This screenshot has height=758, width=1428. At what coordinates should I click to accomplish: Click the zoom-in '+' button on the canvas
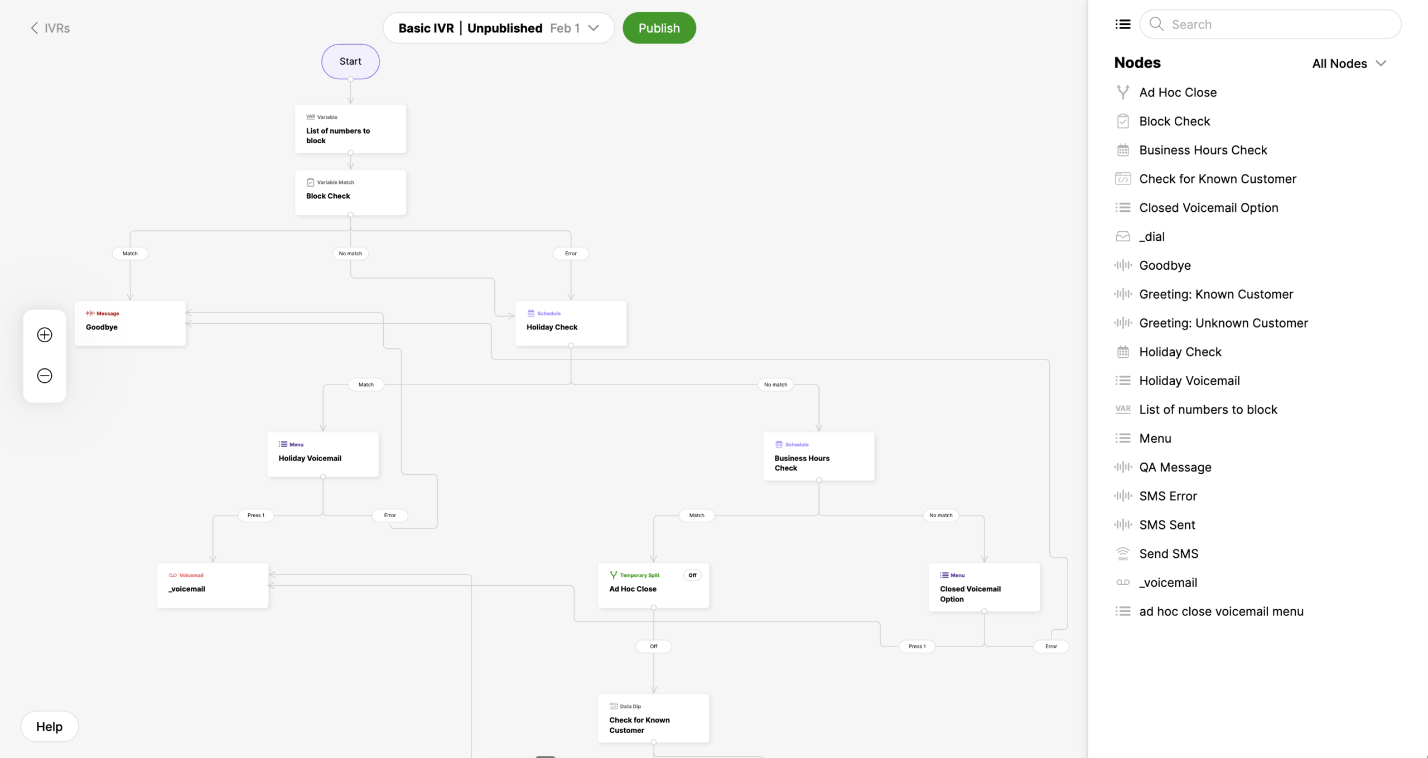pyautogui.click(x=45, y=335)
